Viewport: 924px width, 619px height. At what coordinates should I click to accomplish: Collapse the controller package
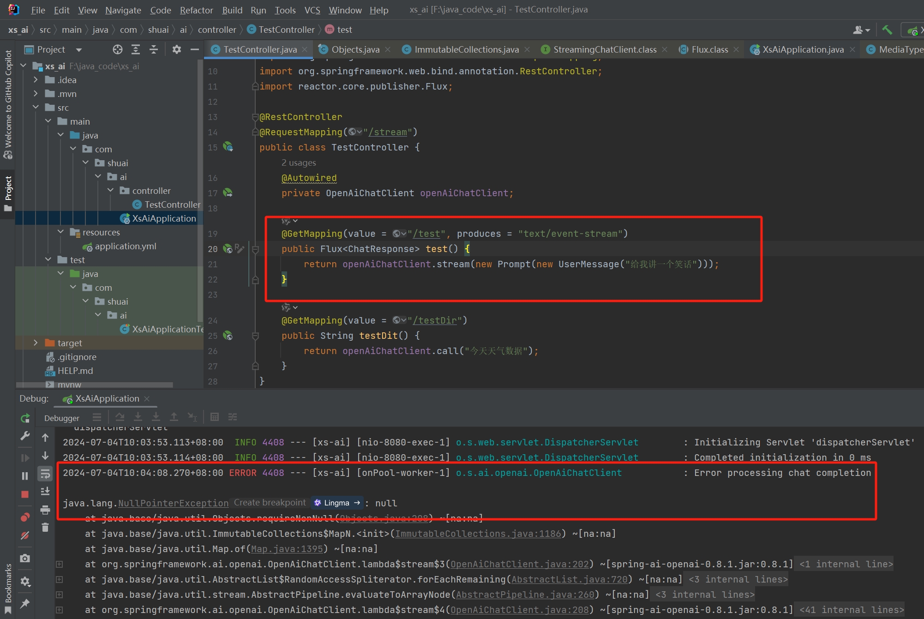point(111,191)
